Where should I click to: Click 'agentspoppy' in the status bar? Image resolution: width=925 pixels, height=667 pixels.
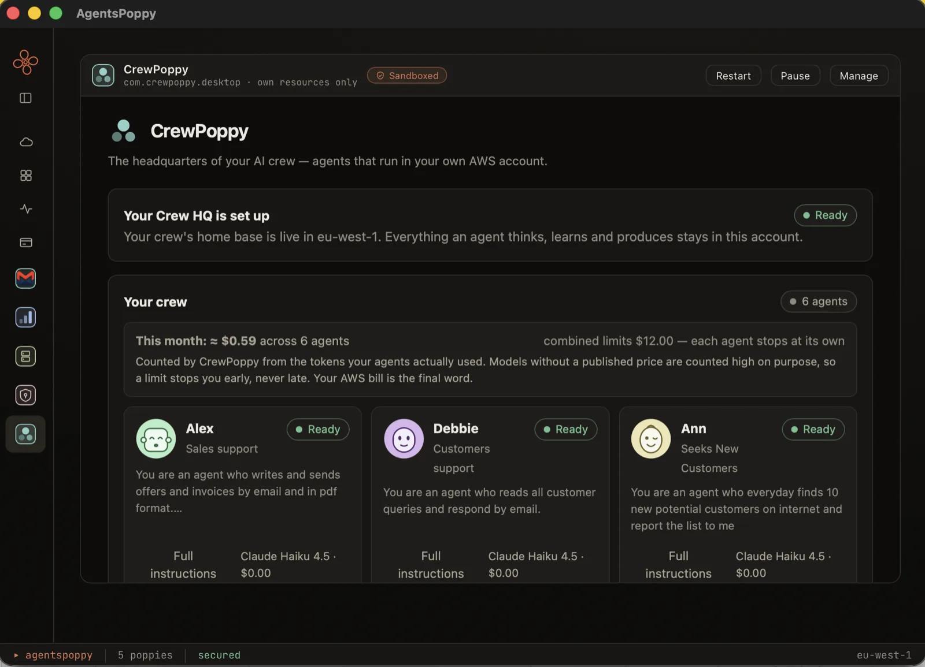click(x=58, y=655)
